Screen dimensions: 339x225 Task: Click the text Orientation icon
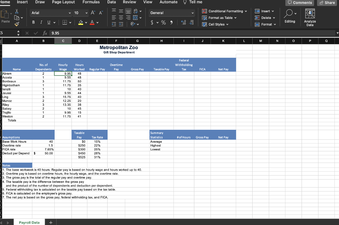tap(133, 24)
